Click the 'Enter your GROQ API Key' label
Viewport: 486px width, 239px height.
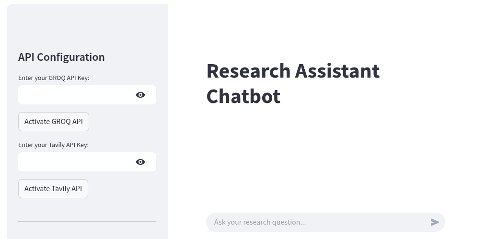pyautogui.click(x=54, y=78)
